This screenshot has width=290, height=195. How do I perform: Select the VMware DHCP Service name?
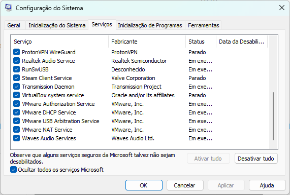49,112
